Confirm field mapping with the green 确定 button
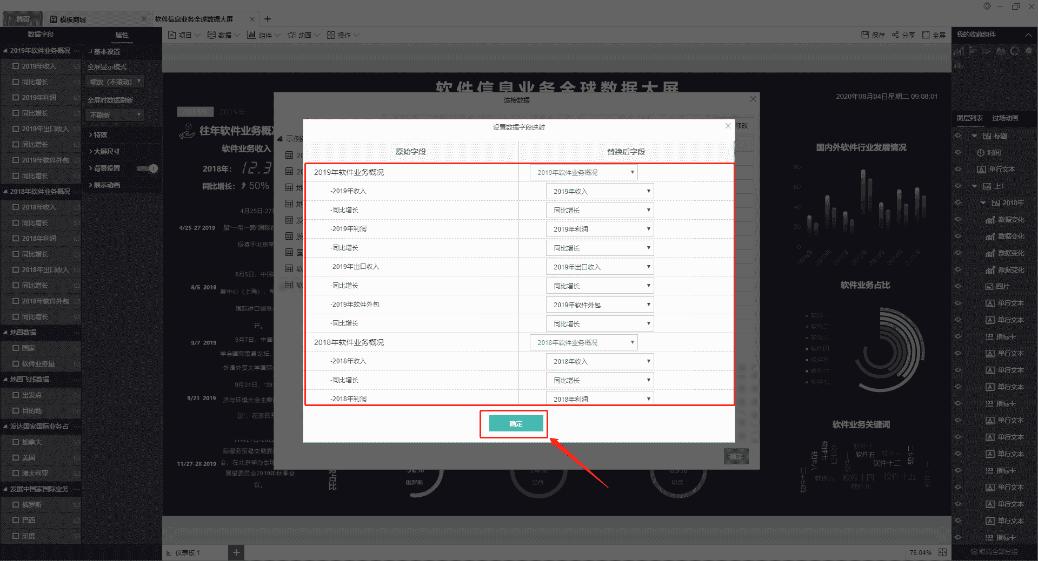The image size is (1038, 561). [516, 424]
